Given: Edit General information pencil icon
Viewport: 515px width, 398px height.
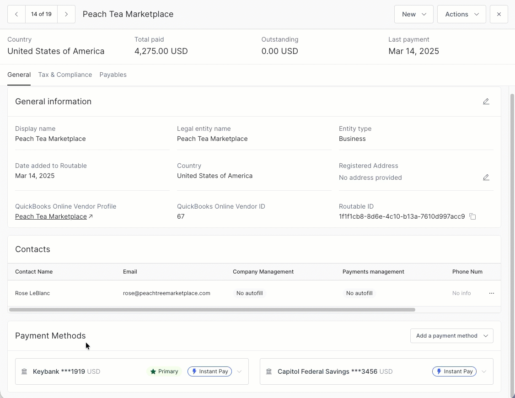Looking at the screenshot, I should (486, 102).
